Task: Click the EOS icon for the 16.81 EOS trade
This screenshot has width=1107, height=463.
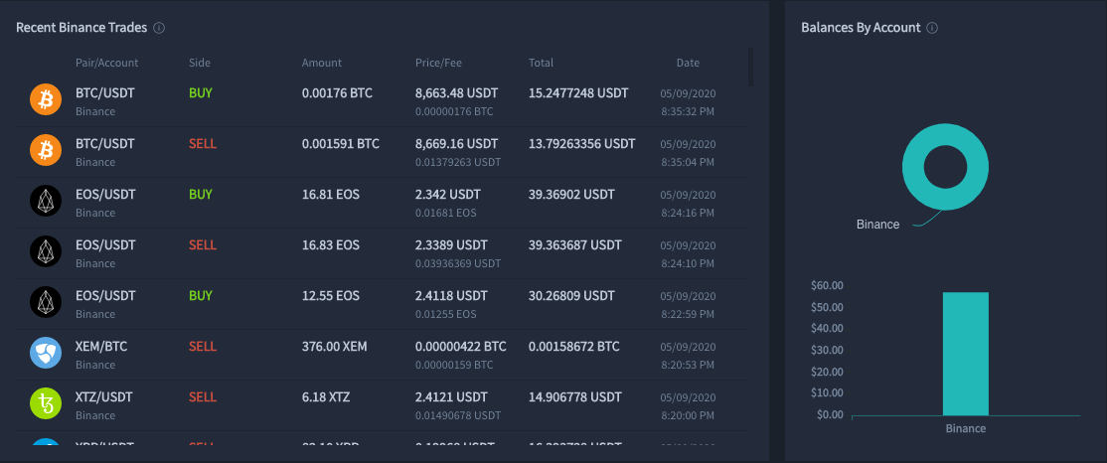Action: [46, 203]
